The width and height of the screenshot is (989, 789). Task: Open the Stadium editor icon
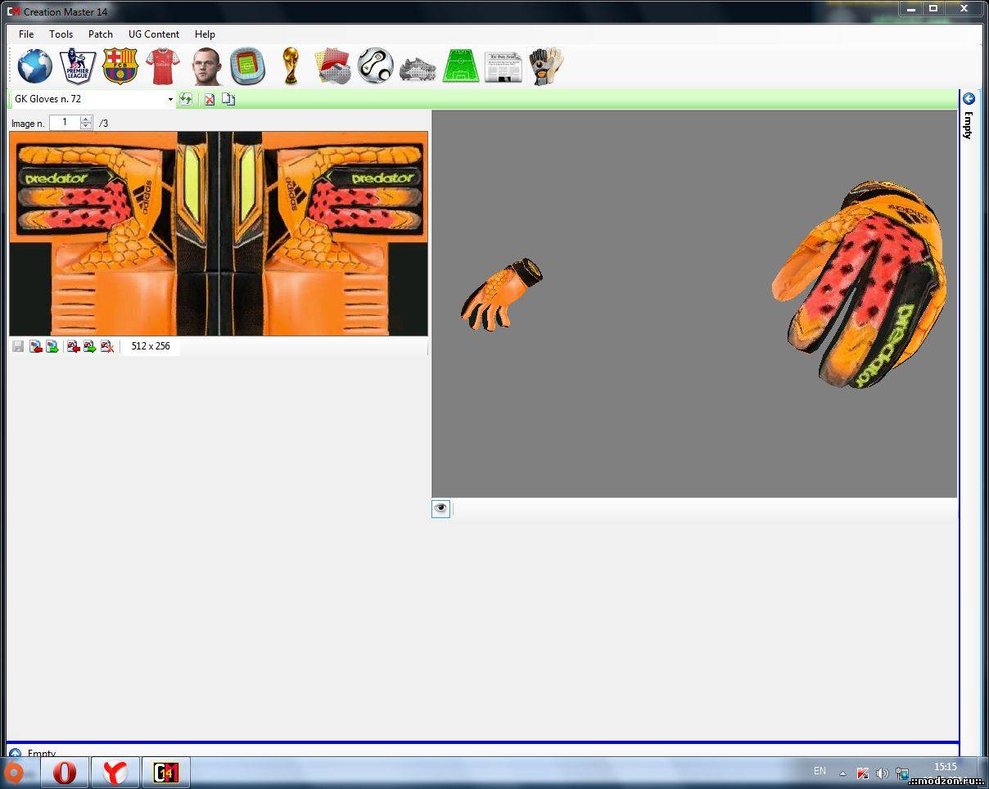(x=247, y=66)
